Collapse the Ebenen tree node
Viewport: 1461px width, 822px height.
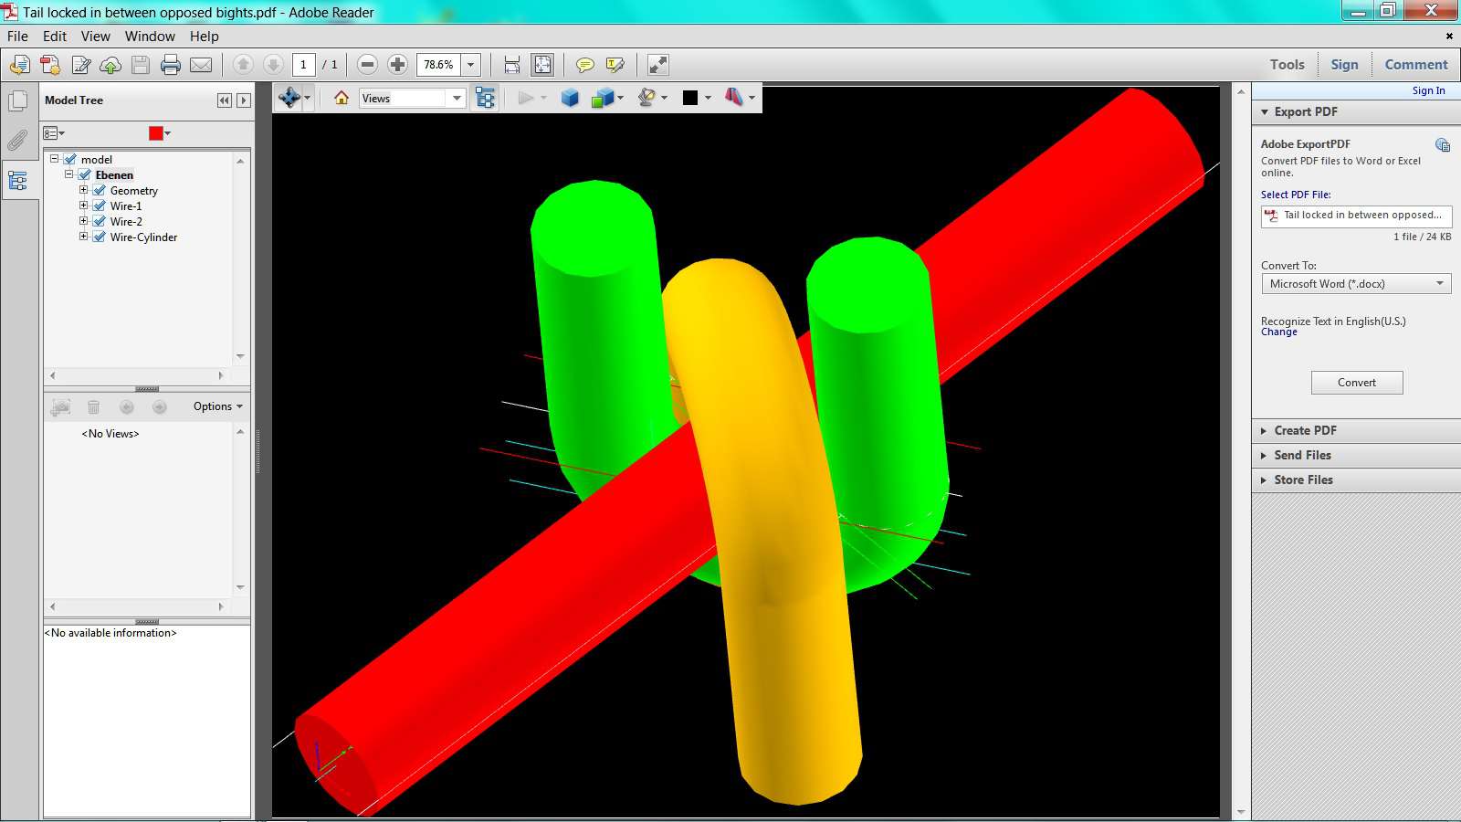(x=68, y=174)
